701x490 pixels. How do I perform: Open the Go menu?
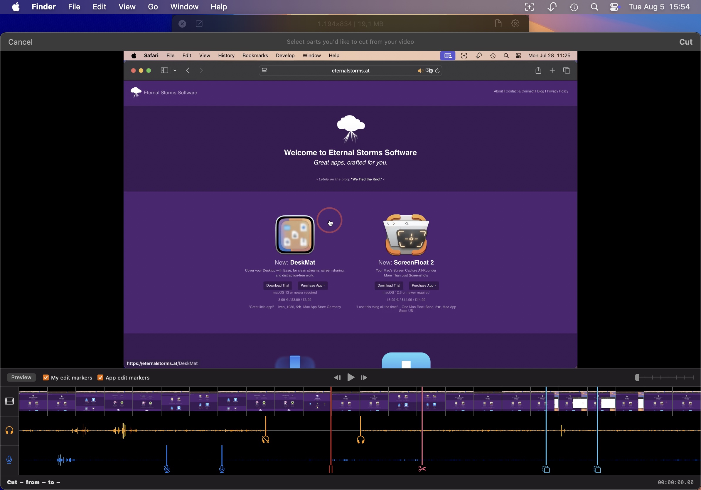(x=153, y=7)
